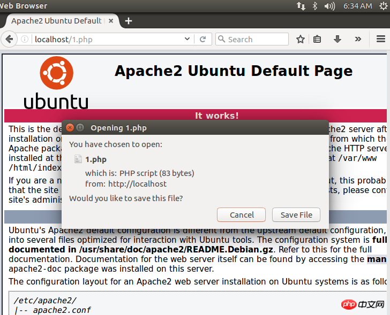Click Save File in the dialog
This screenshot has width=390, height=315.
click(x=296, y=214)
